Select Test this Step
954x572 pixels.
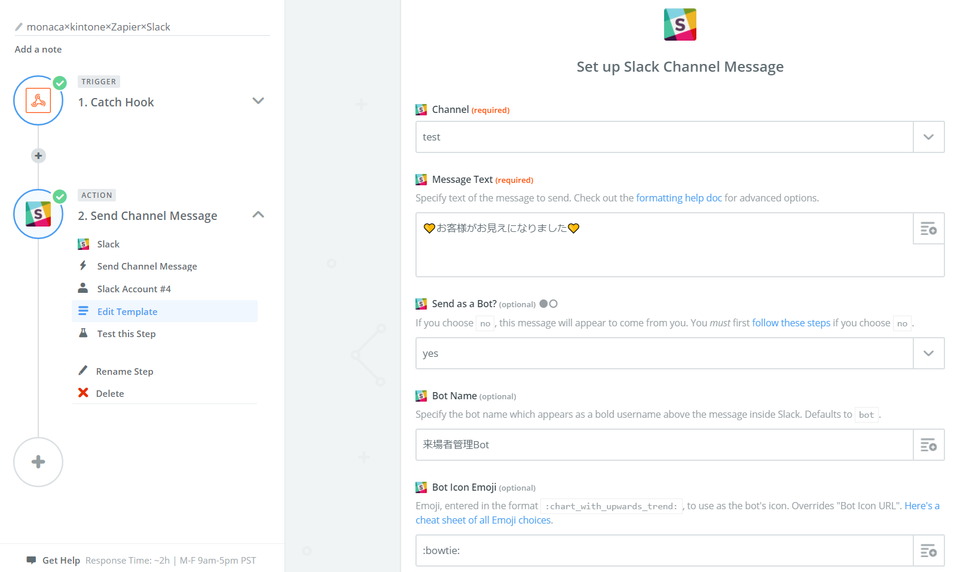[126, 334]
